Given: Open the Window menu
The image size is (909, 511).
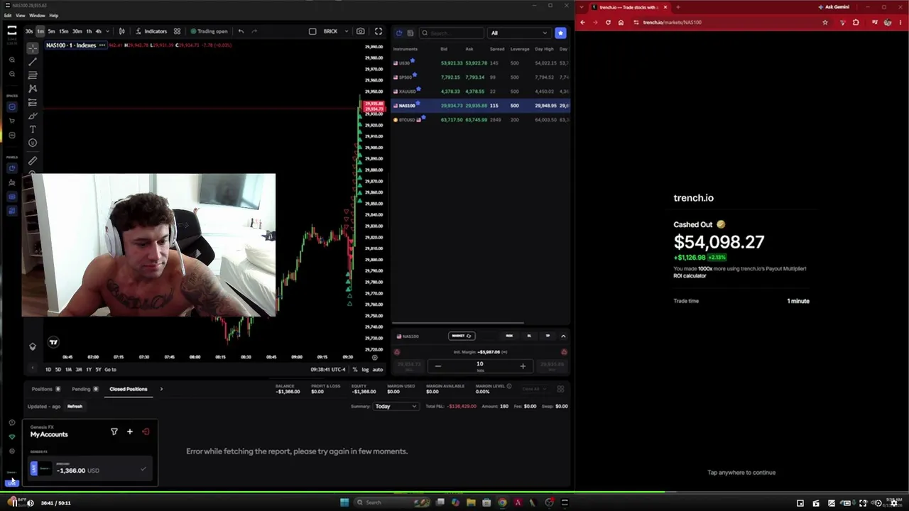Looking at the screenshot, I should coord(37,15).
